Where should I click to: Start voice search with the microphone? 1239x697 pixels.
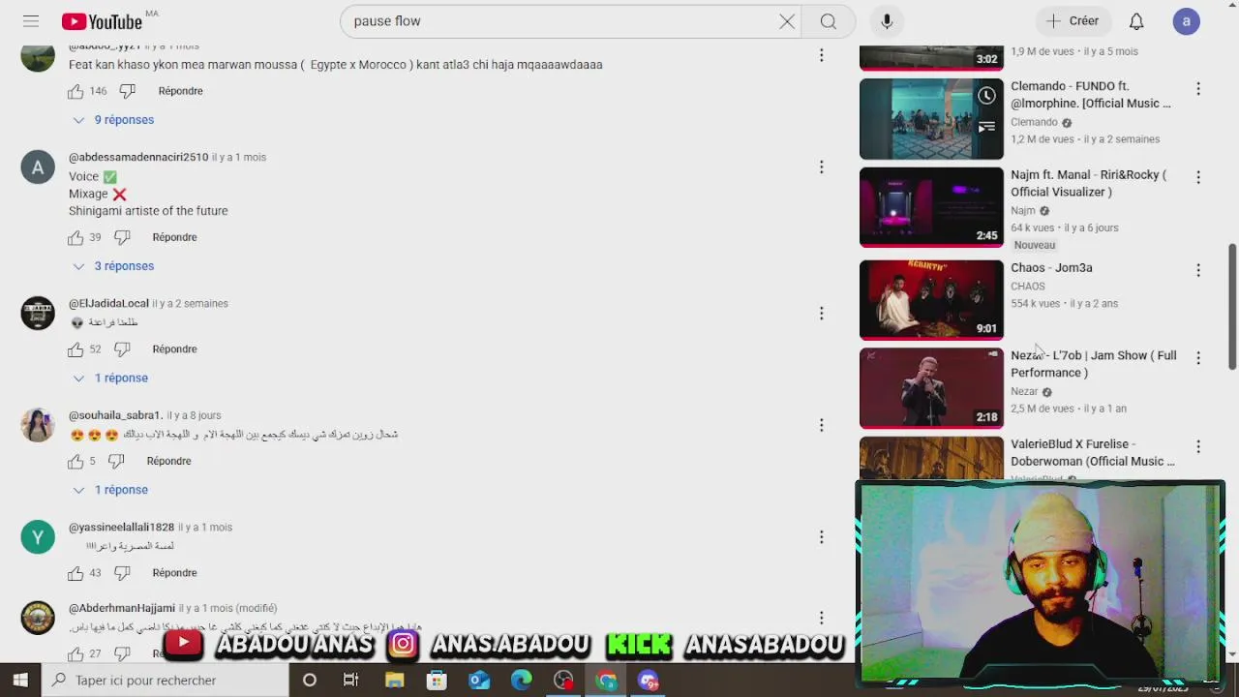click(887, 21)
